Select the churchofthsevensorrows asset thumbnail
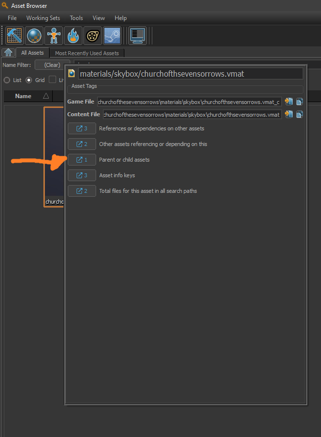Screen dimensions: 321x437 pos(54,157)
